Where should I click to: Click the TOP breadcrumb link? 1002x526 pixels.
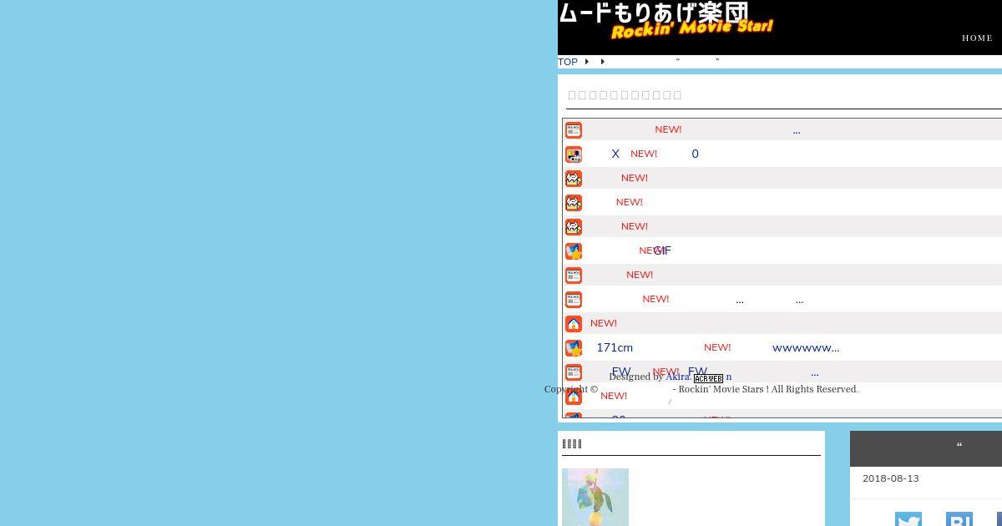click(568, 62)
